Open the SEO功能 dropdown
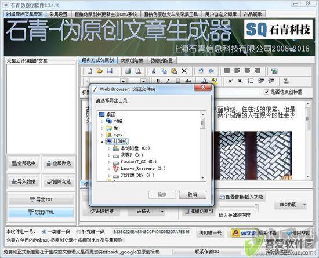This screenshot has width=319, height=258. tap(290, 205)
